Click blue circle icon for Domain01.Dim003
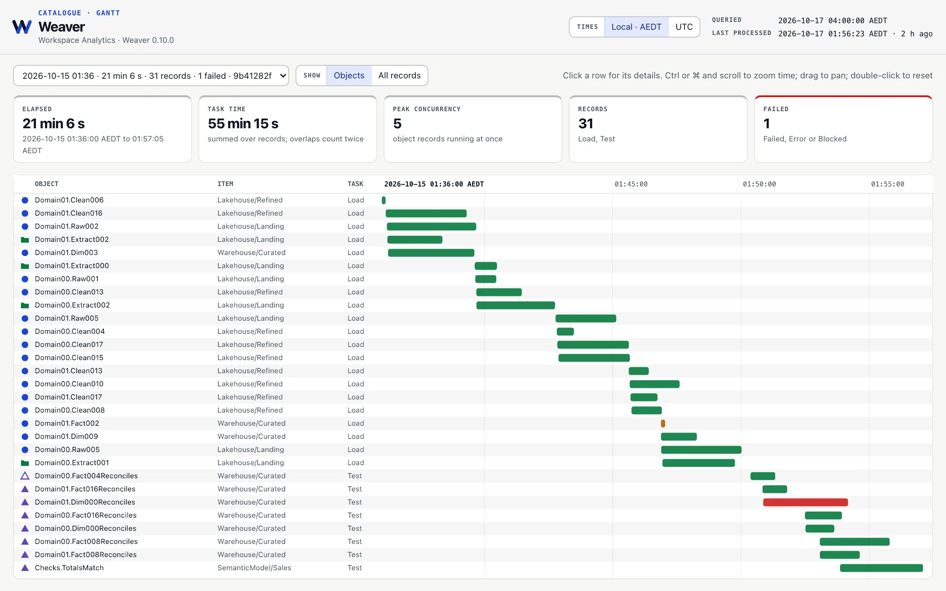946x591 pixels. (25, 253)
